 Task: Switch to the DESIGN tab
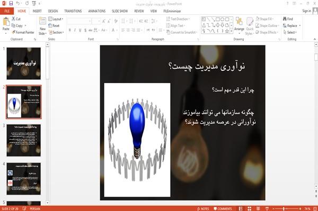pos(53,11)
